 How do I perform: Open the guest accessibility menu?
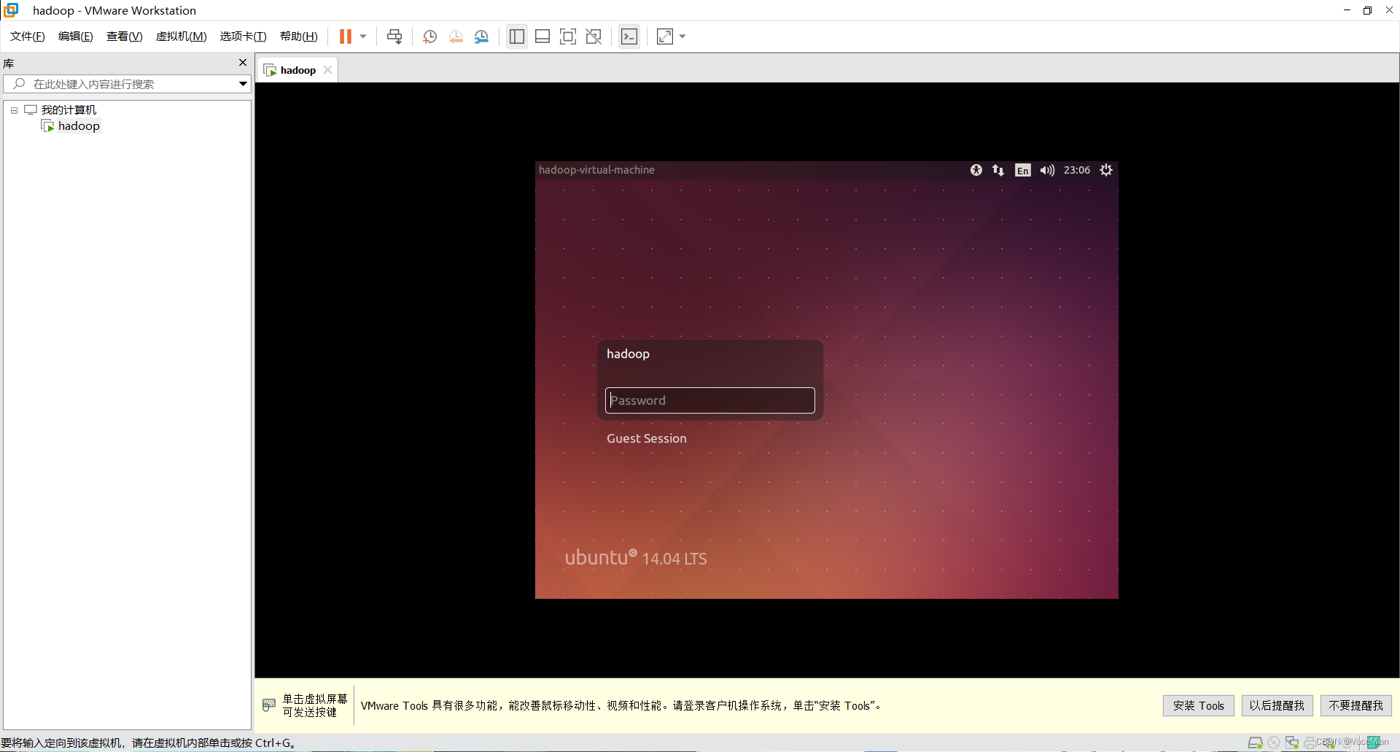[x=976, y=170]
